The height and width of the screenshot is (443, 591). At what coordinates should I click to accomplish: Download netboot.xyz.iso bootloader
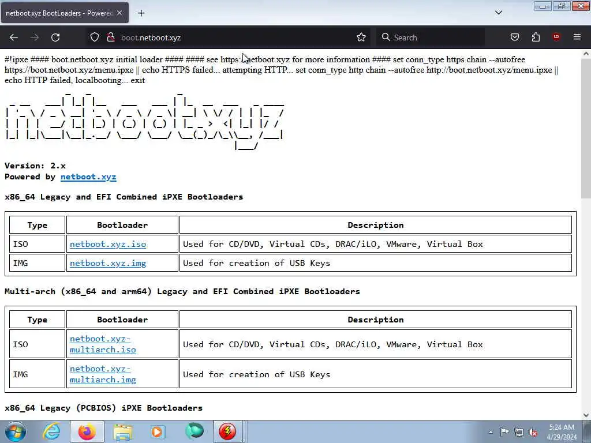coord(108,244)
